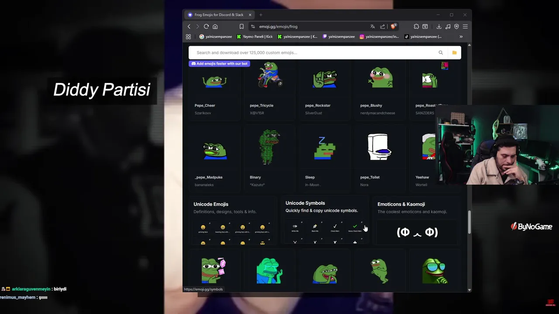
Task: Open the apps grid icon in bookmarks bar
Action: (188, 37)
